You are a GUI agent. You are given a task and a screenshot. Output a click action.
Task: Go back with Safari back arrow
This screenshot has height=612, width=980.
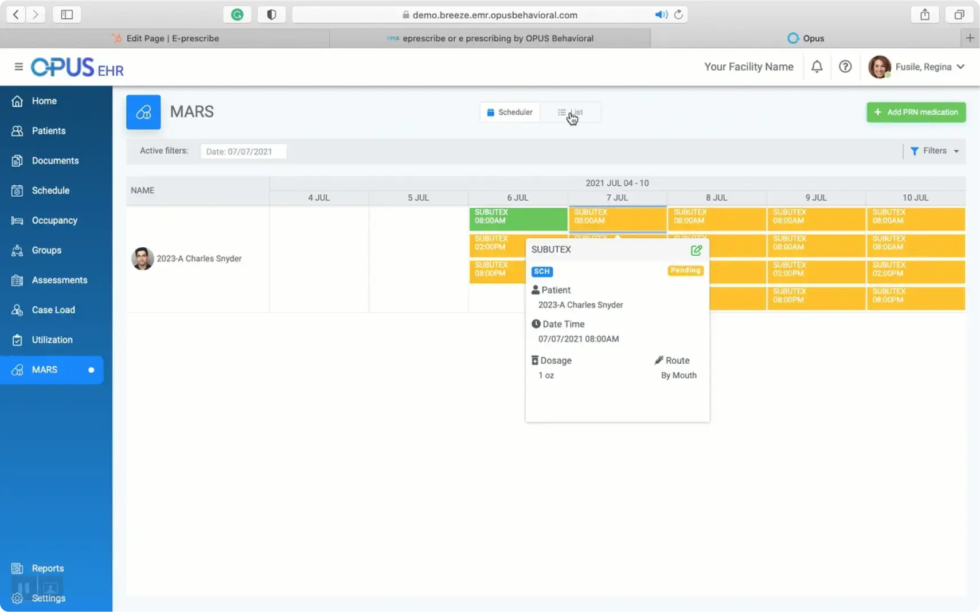(x=15, y=14)
